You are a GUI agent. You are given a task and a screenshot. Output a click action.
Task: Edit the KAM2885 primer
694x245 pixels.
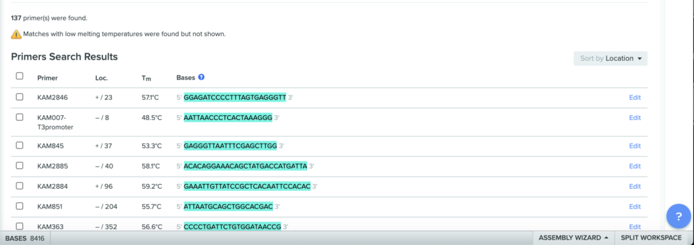tap(634, 166)
